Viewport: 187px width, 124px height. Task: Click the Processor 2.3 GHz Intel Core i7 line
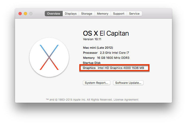click(x=106, y=53)
